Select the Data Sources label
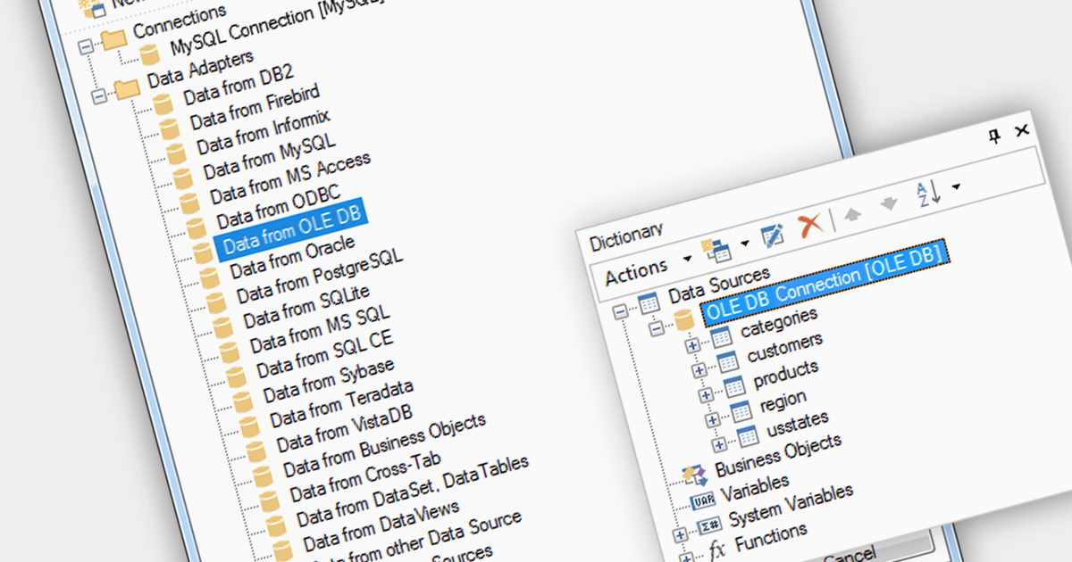Image resolution: width=1072 pixels, height=562 pixels. coord(719,285)
